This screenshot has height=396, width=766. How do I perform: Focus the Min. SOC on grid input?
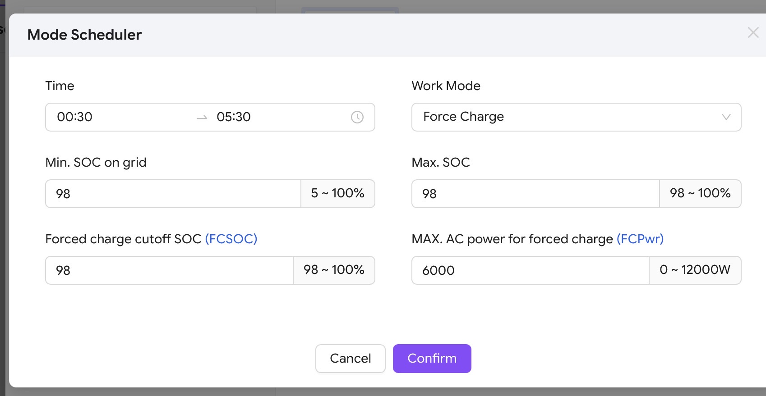(173, 194)
